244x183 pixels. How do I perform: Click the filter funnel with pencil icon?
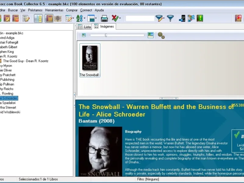tap(159, 18)
